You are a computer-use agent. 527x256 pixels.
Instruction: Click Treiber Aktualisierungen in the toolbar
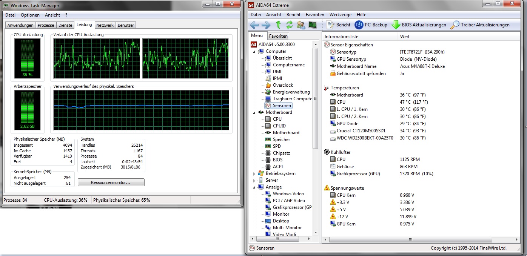coord(480,25)
